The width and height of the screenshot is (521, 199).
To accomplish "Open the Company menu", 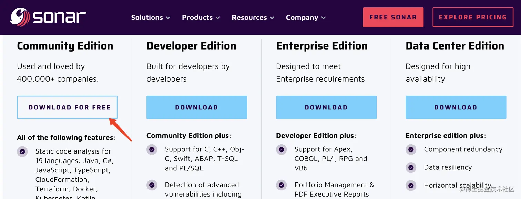I will (306, 18).
